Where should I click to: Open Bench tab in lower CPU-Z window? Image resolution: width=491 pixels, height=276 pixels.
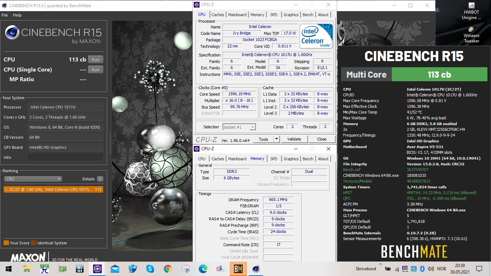308,159
